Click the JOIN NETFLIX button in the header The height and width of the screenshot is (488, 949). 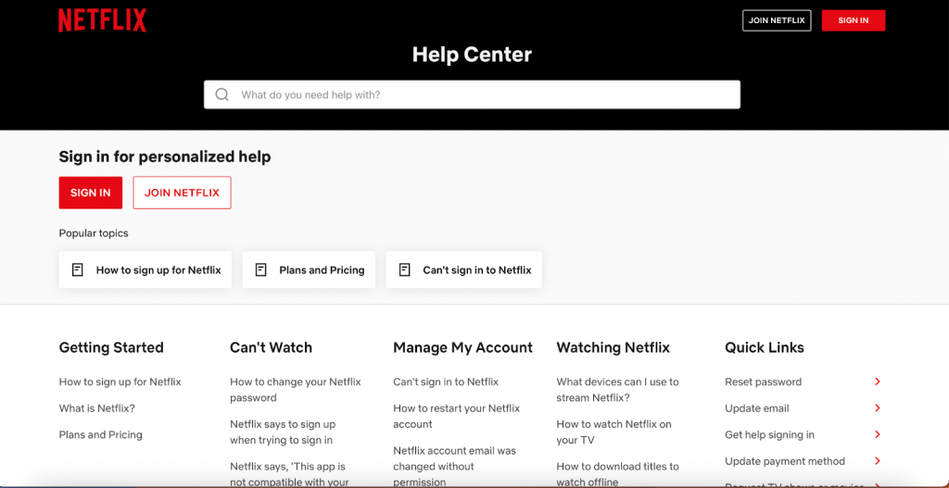click(777, 20)
